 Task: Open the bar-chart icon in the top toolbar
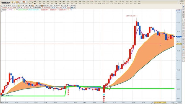12,2
